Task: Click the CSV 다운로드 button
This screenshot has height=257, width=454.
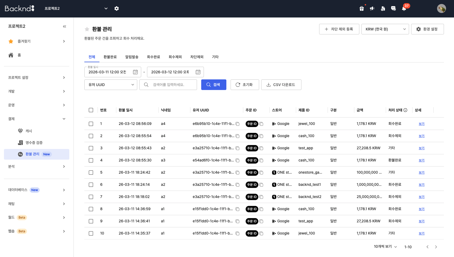Action: 281,84
